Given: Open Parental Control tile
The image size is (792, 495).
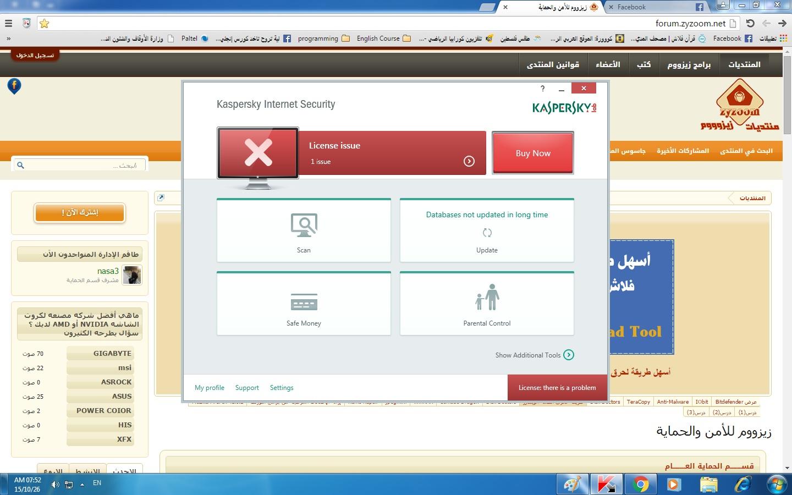Looking at the screenshot, I should [x=487, y=303].
